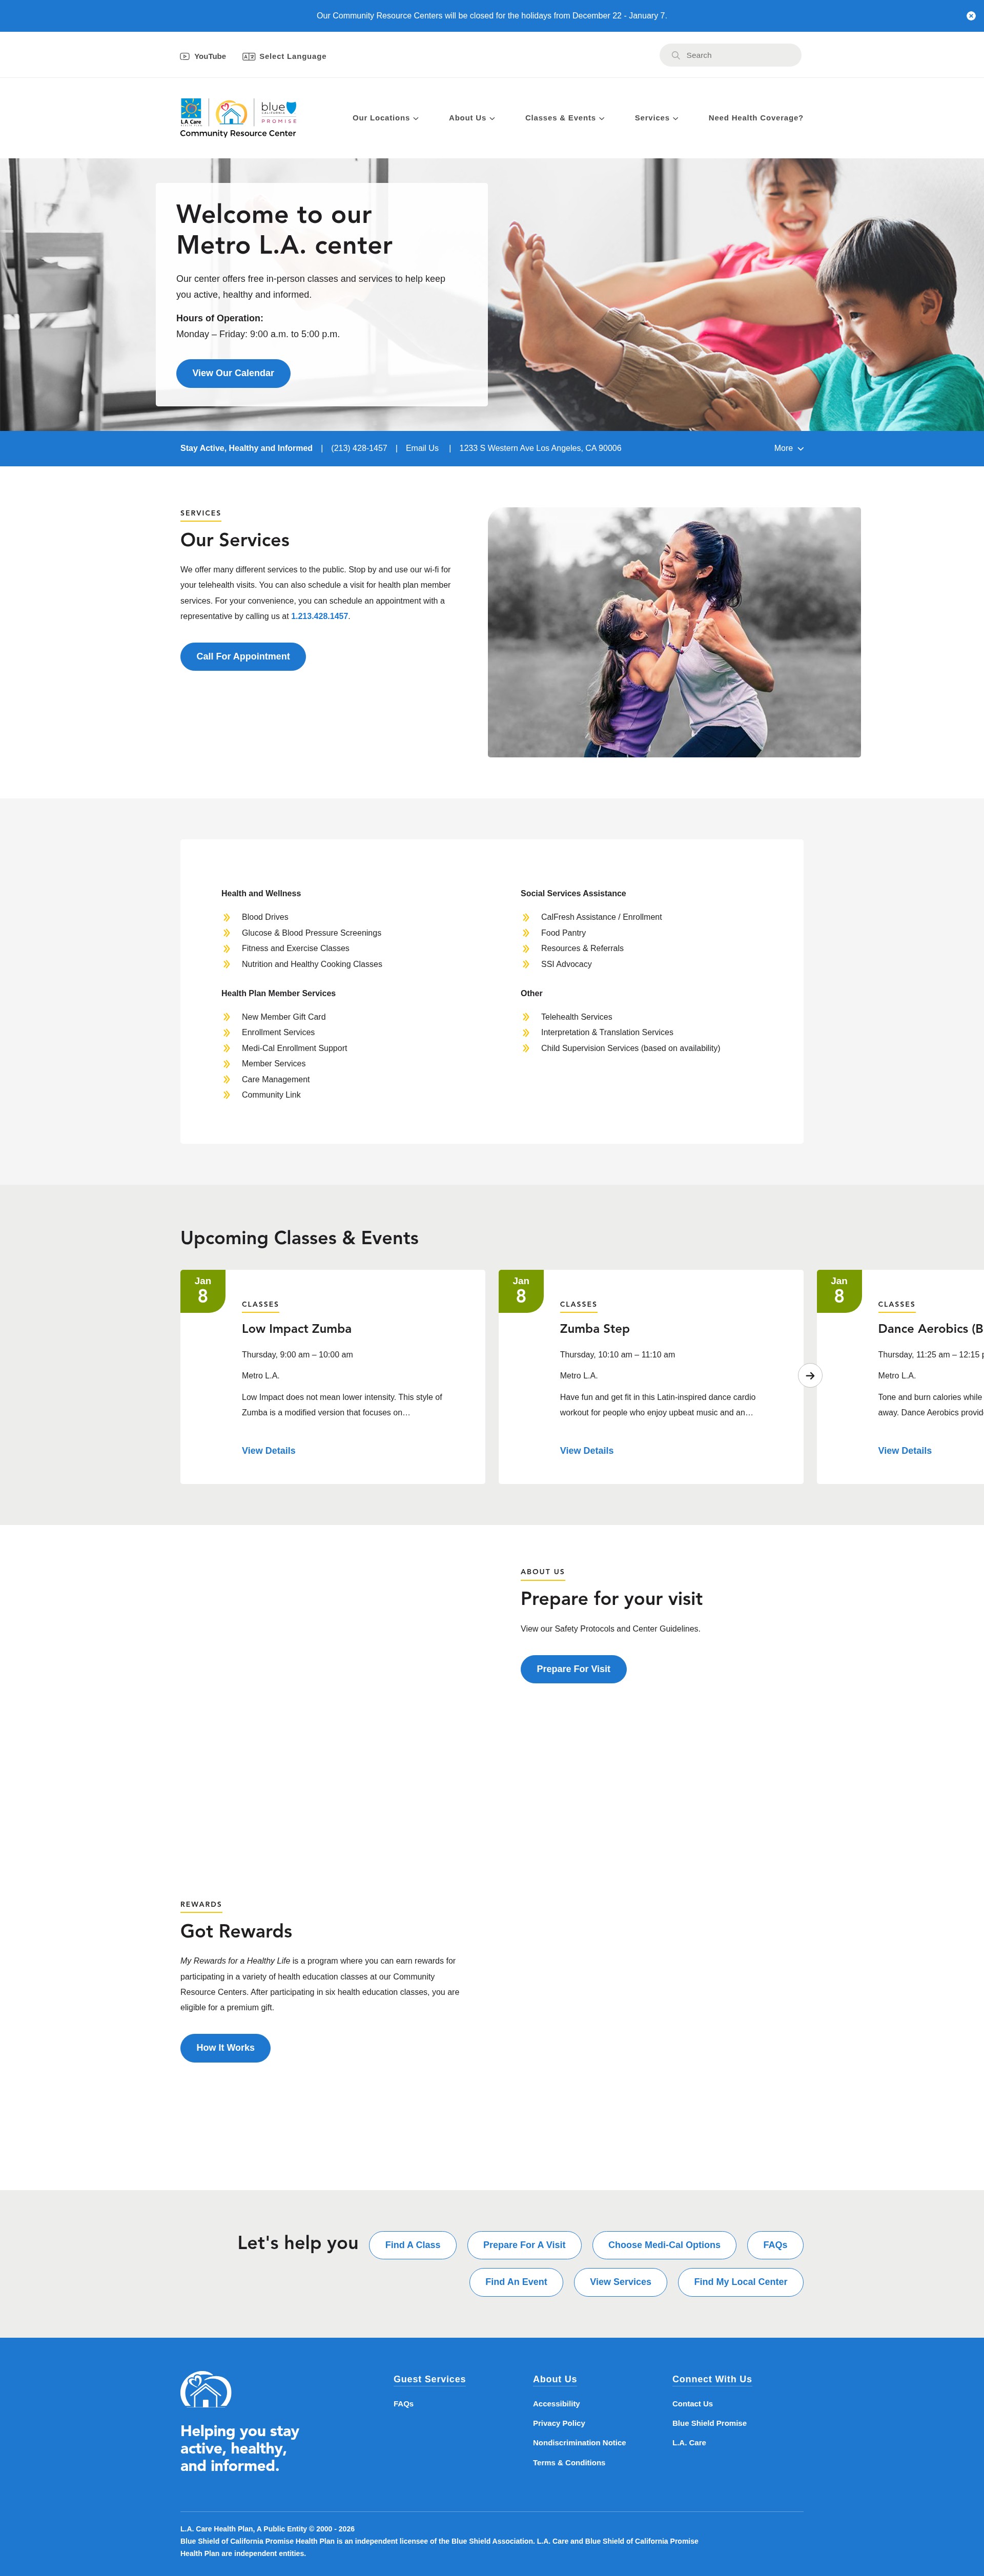The height and width of the screenshot is (2576, 984).
Task: Click the Prepare For Visit button
Action: point(573,1669)
